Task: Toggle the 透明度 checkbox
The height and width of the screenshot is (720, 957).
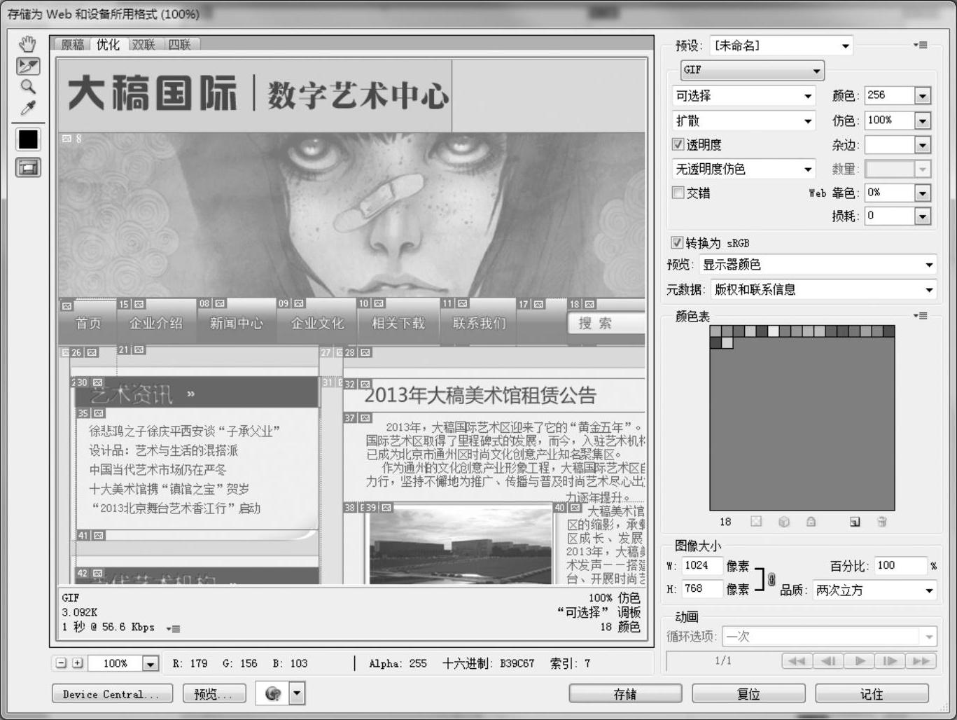Action: [678, 144]
